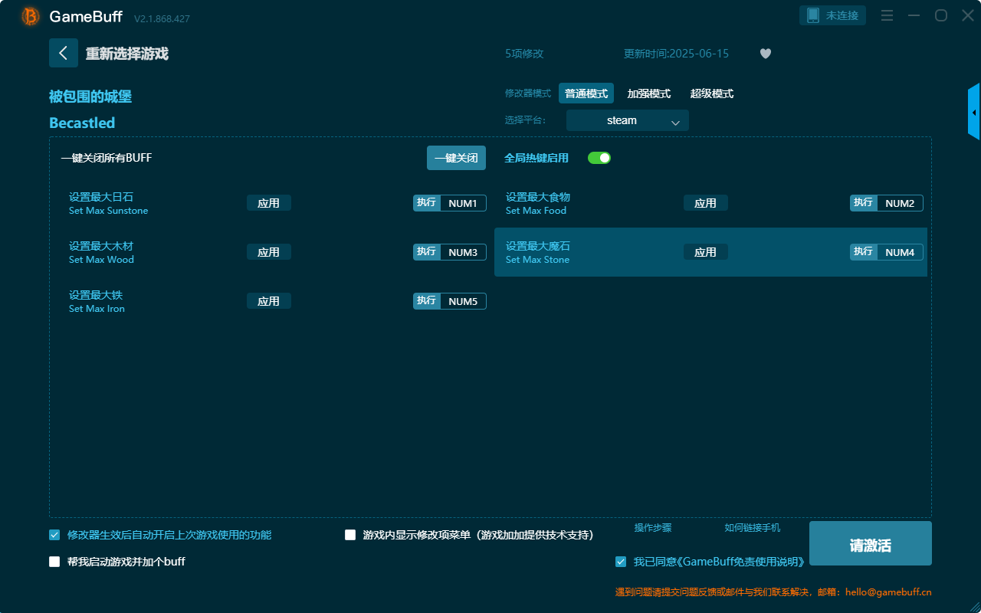Select 普通模式 mode
The image size is (981, 613).
click(586, 93)
